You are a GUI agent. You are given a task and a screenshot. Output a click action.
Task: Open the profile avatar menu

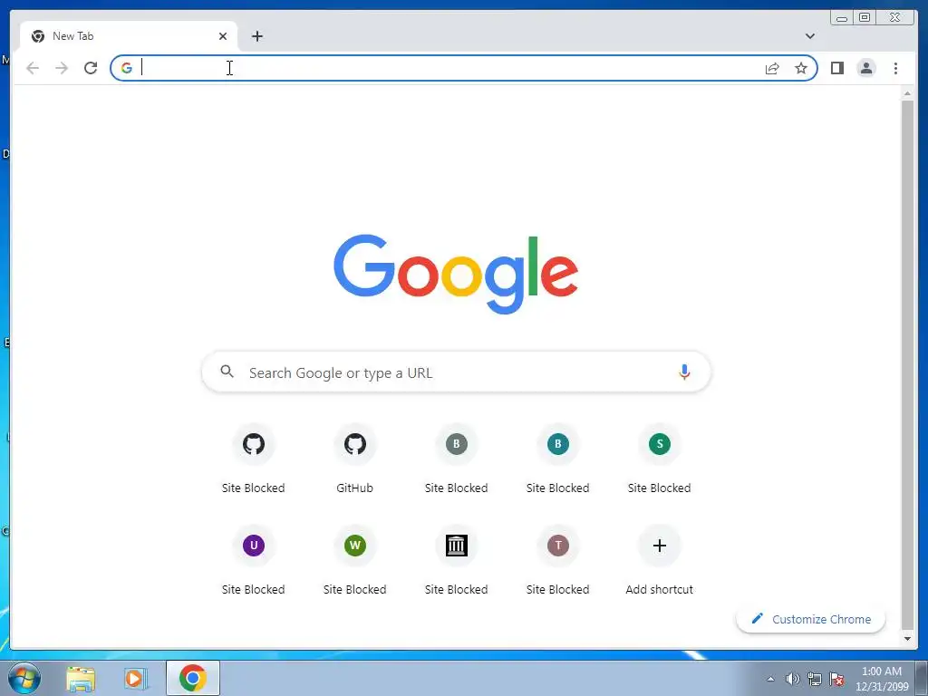click(x=865, y=68)
